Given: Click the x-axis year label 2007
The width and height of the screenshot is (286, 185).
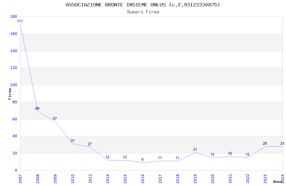Looking at the screenshot, I should (20, 179).
